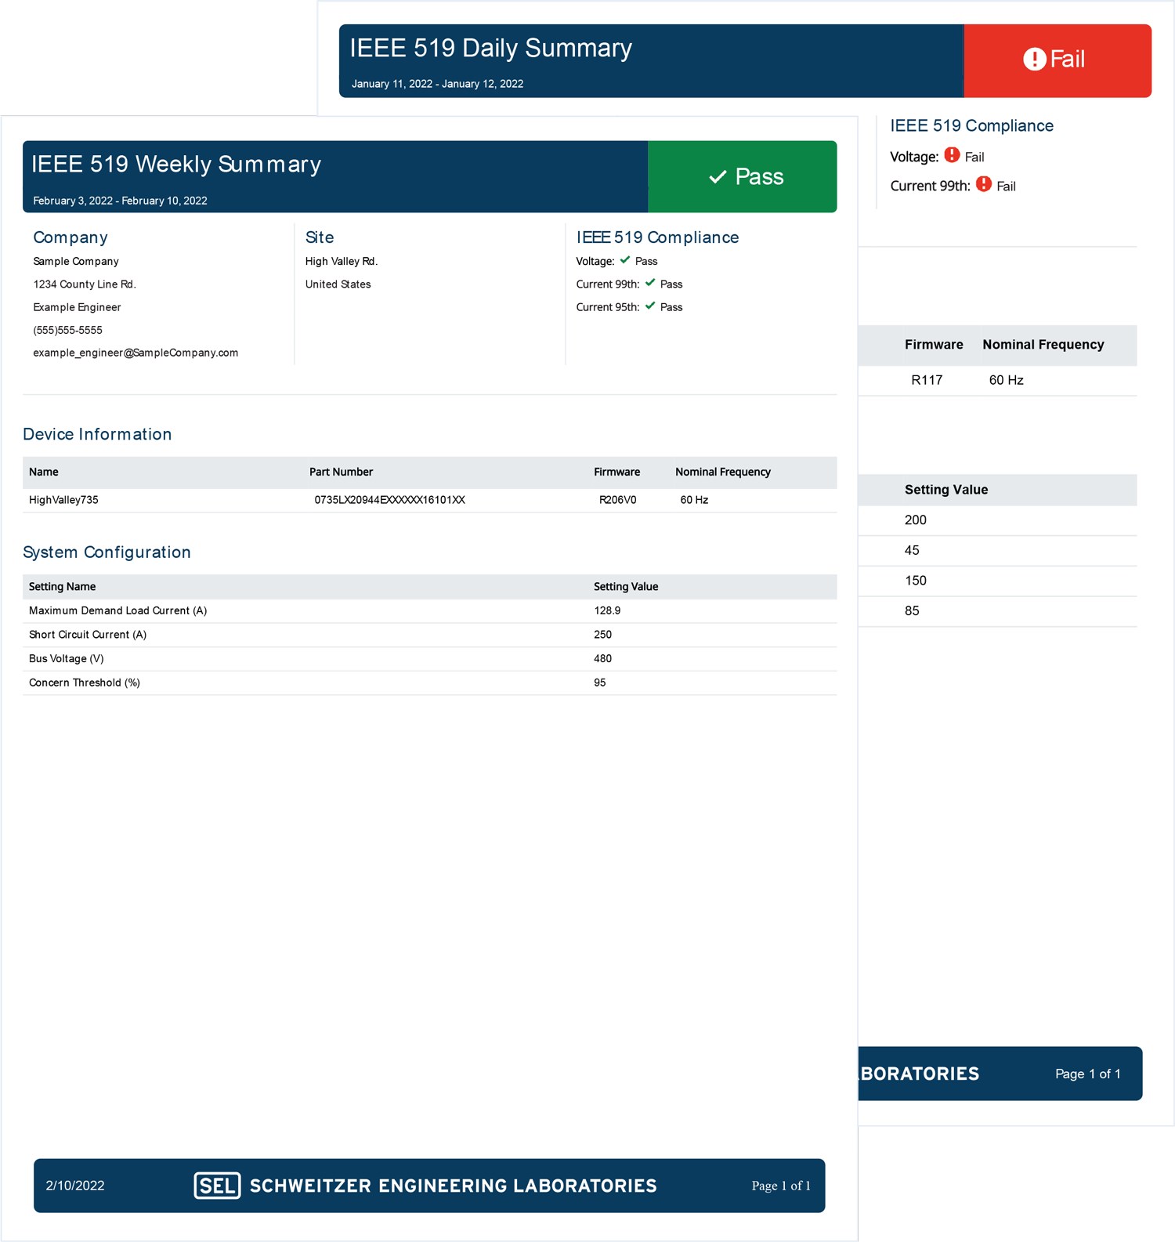Image resolution: width=1175 pixels, height=1242 pixels.
Task: Click the IEEE 519 Daily Summary title
Action: [x=490, y=49]
